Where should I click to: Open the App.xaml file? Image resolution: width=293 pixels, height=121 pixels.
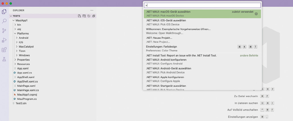point(23,68)
